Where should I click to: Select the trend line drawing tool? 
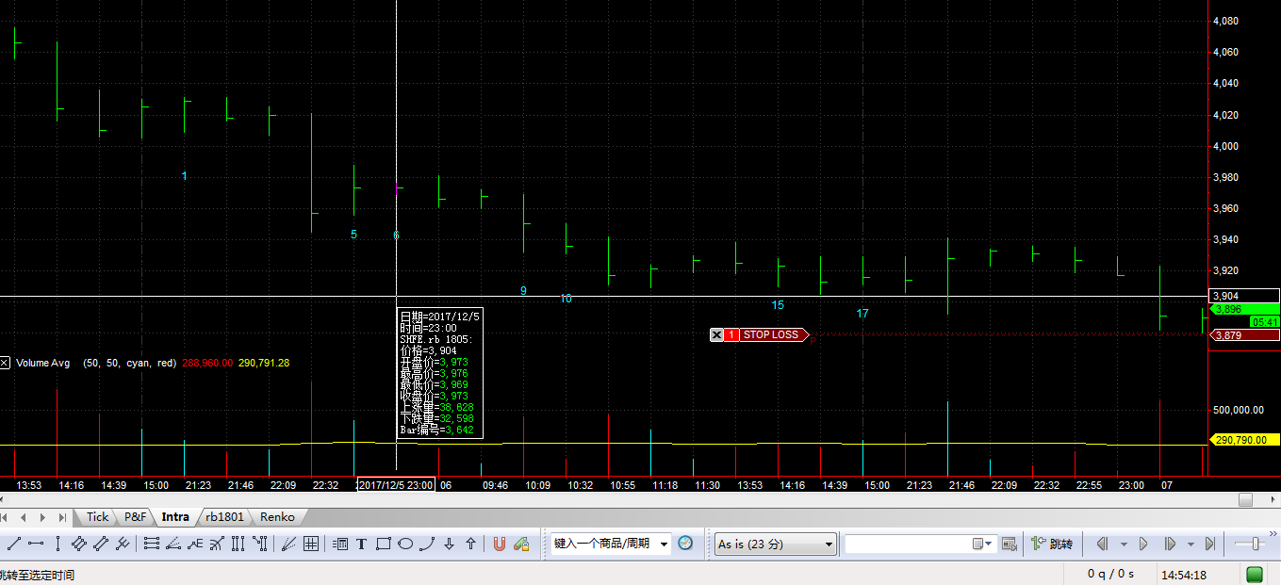tap(14, 544)
